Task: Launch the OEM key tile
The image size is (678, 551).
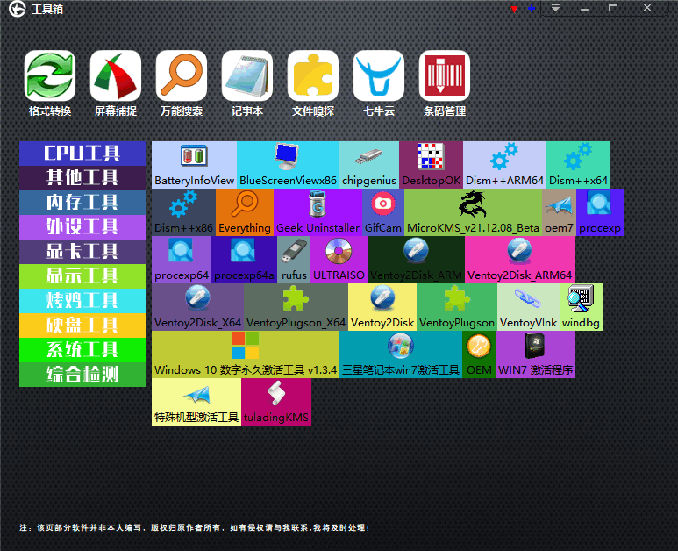Action: point(479,354)
